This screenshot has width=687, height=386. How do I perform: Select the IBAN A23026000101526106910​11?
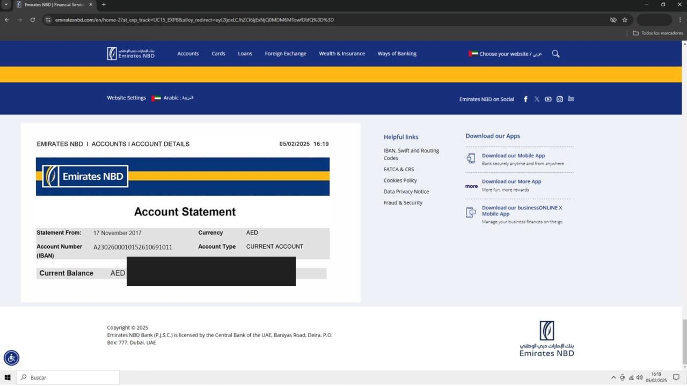click(x=133, y=247)
